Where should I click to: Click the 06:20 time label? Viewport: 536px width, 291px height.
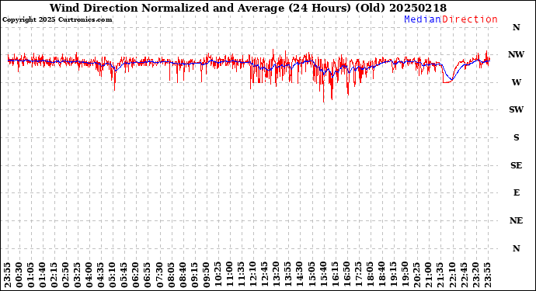point(136,275)
